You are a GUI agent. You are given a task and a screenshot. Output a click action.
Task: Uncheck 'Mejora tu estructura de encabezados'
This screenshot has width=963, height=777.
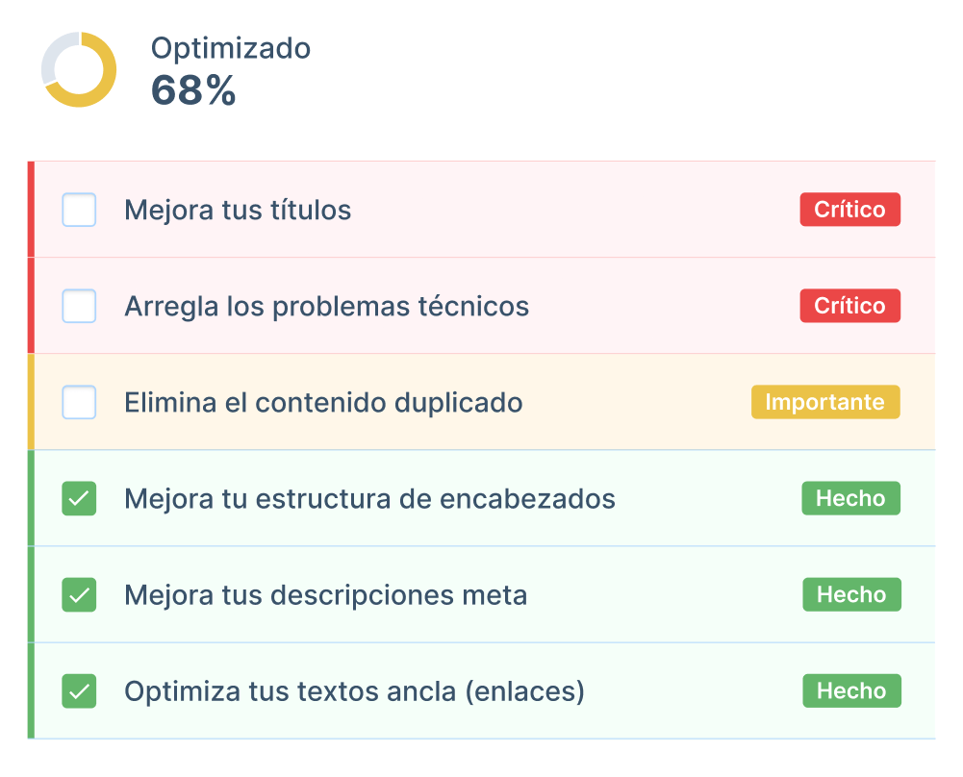79,498
